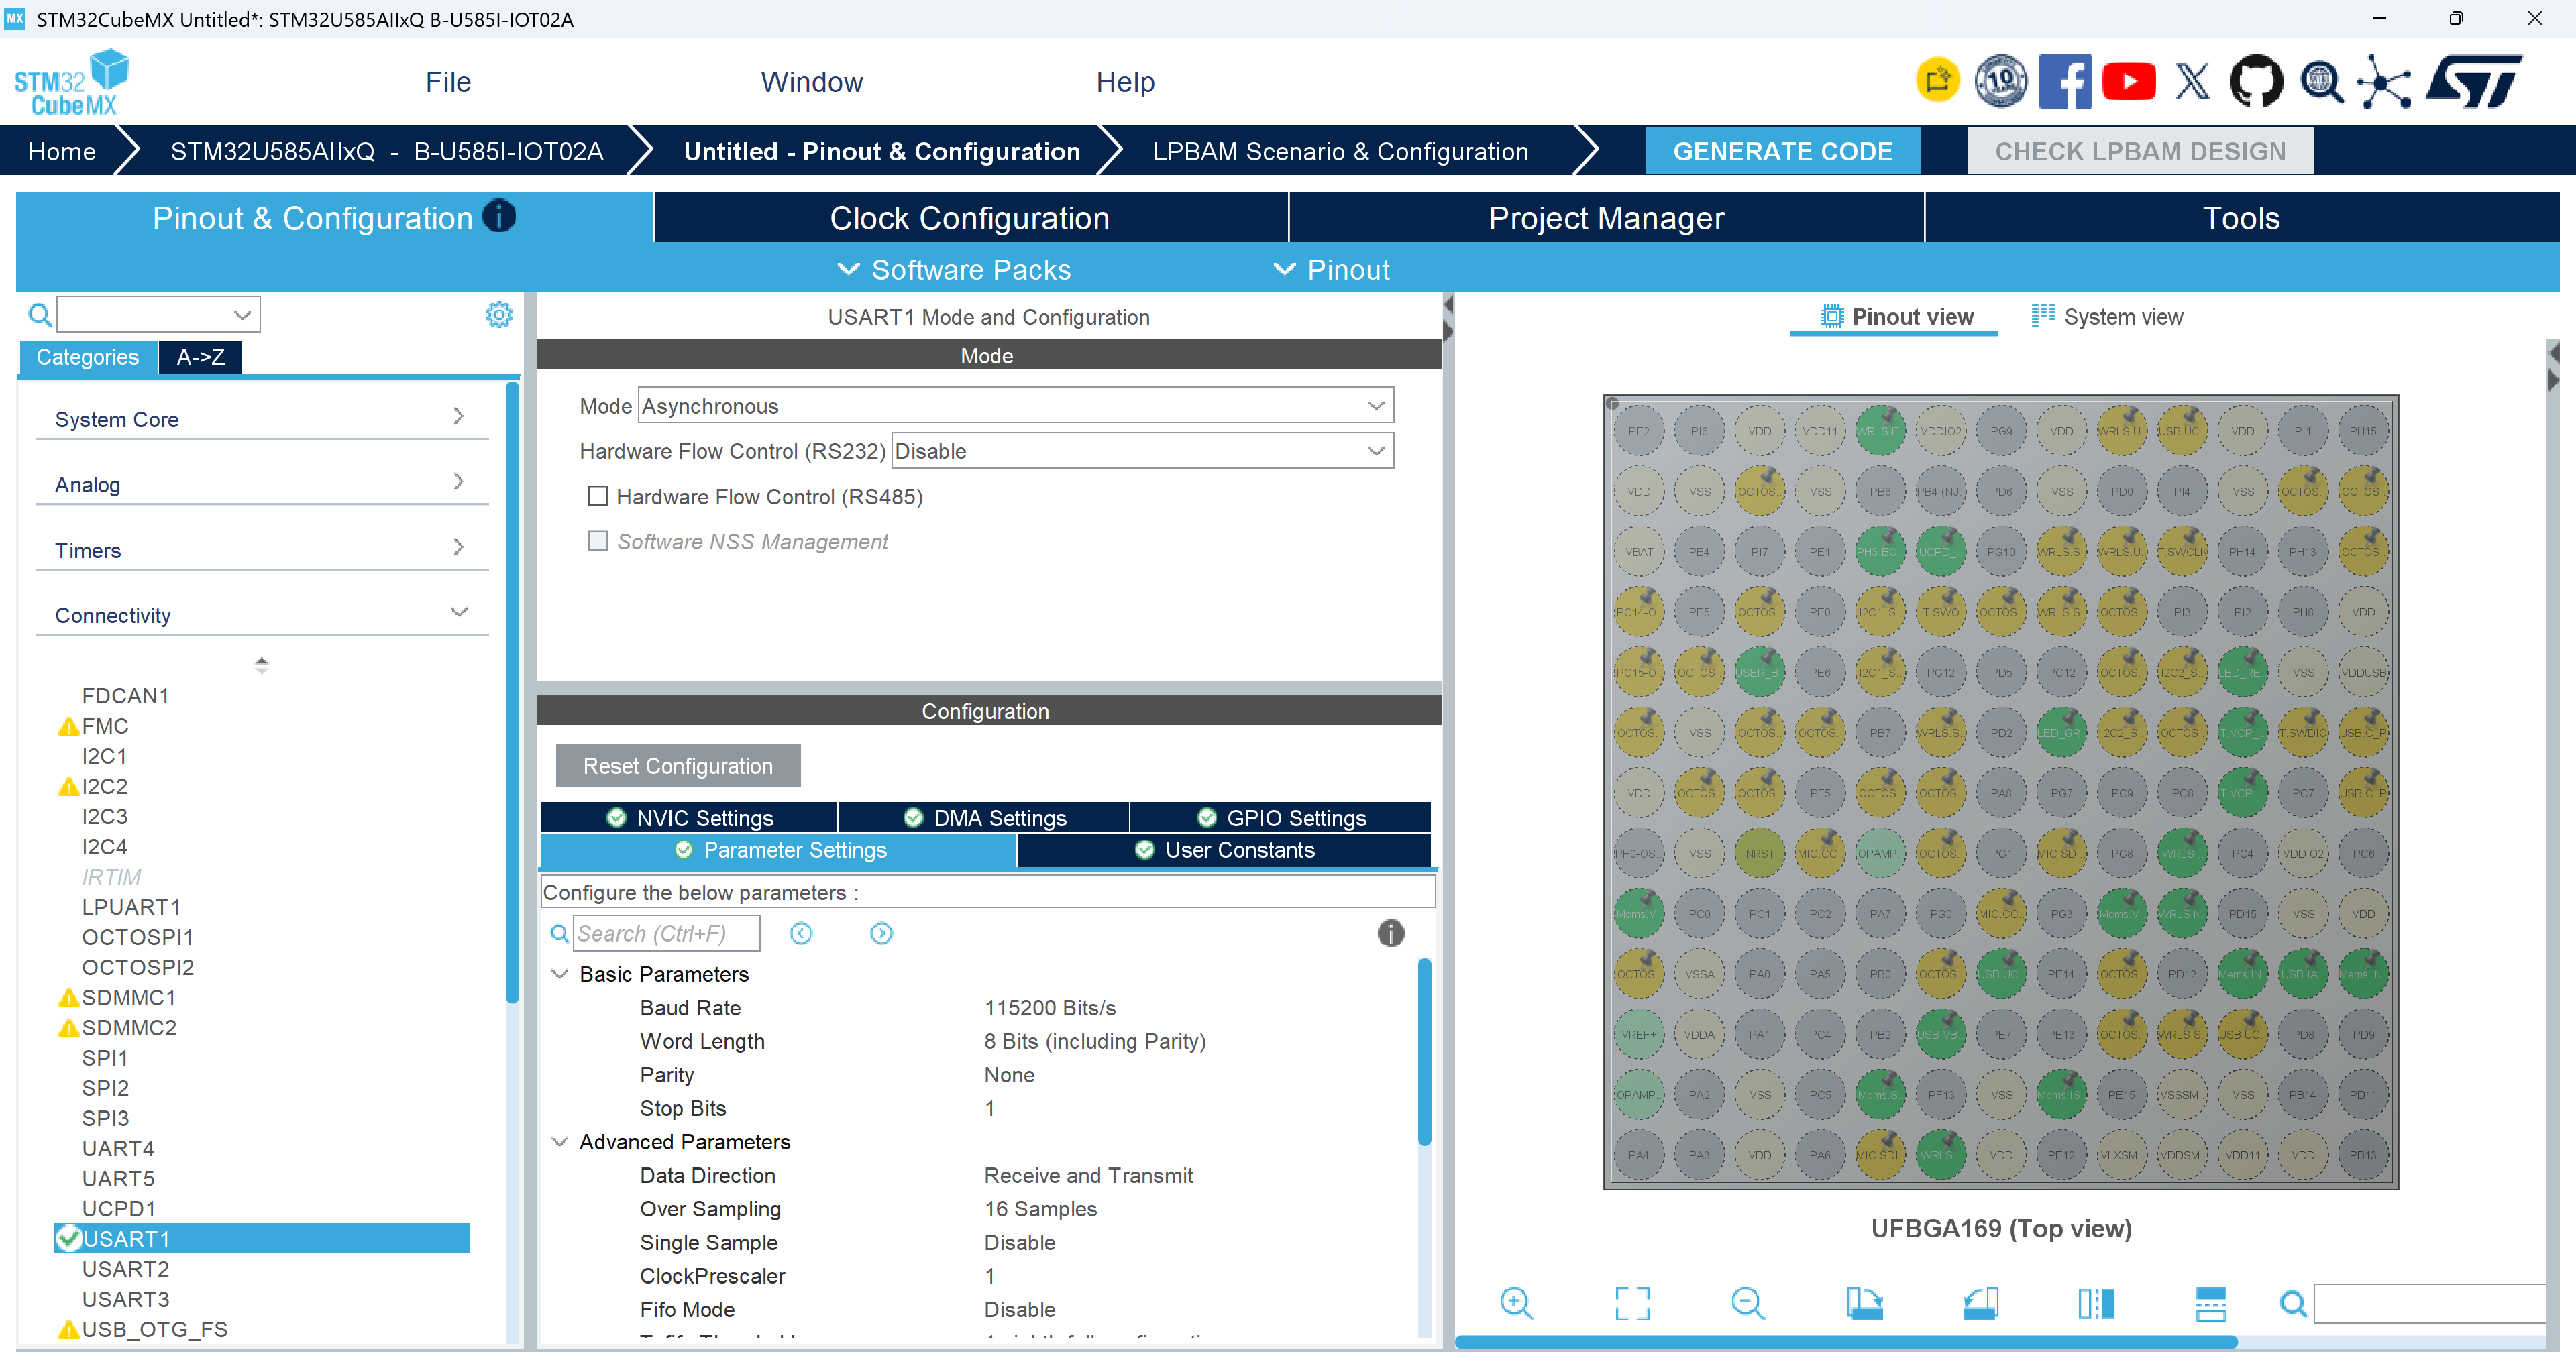This screenshot has height=1368, width=2576.
Task: Open the File menu
Action: 448,82
